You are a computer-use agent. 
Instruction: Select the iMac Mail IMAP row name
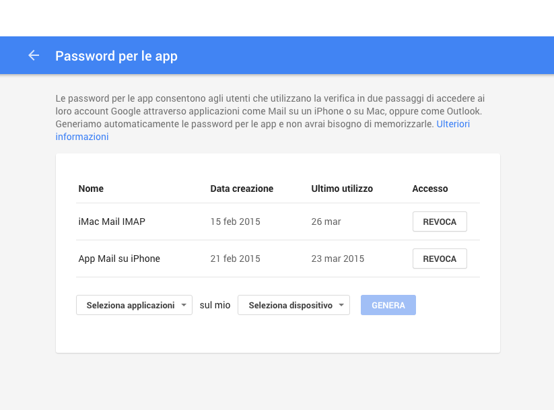[112, 221]
